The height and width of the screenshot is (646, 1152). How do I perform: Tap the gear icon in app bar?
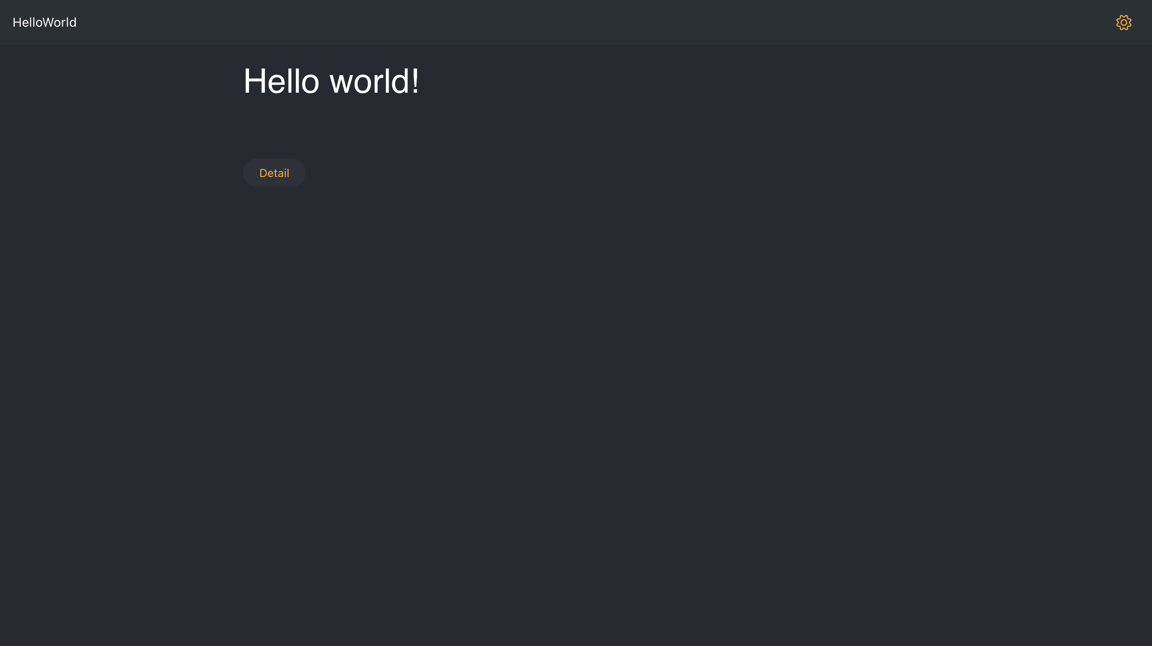(x=1124, y=22)
